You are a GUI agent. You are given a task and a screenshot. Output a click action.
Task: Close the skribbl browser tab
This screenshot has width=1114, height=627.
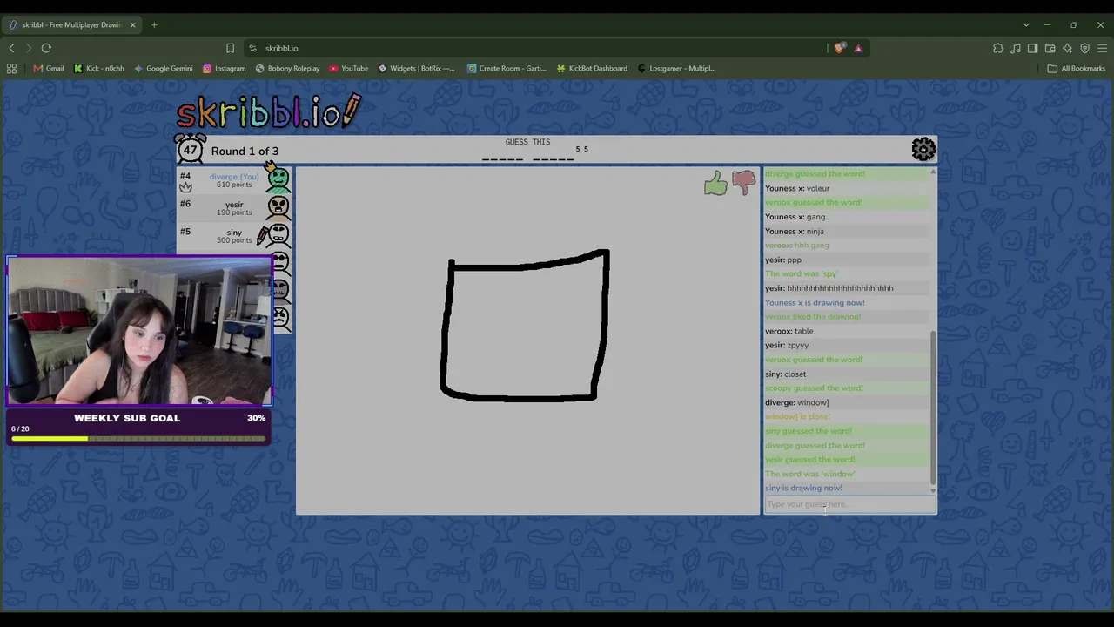pos(133,24)
